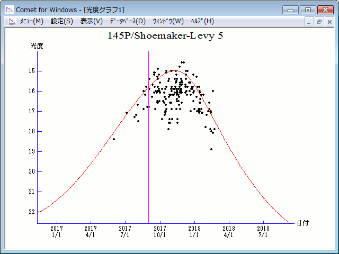Click the 2018 1/1 date tick label

194,232
